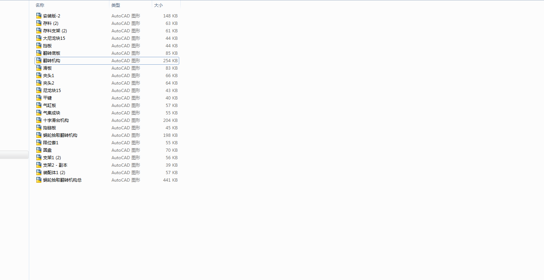
Task: Click the file name 气集成块
Action: [x=52, y=113]
